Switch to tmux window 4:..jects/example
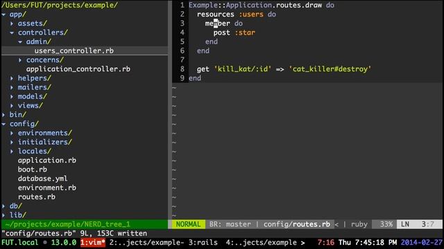The width and height of the screenshot is (444, 249). coord(262,243)
